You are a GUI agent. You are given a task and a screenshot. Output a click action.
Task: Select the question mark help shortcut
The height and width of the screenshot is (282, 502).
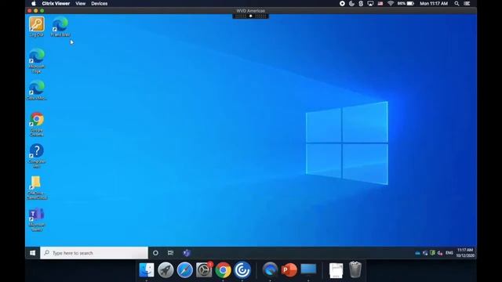point(37,156)
